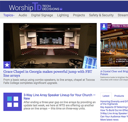Click the envelope newsletter icon in header

click(61, 9)
